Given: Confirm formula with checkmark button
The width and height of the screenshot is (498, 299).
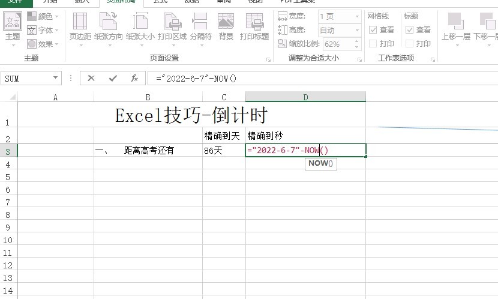Looking at the screenshot, I should [113, 78].
